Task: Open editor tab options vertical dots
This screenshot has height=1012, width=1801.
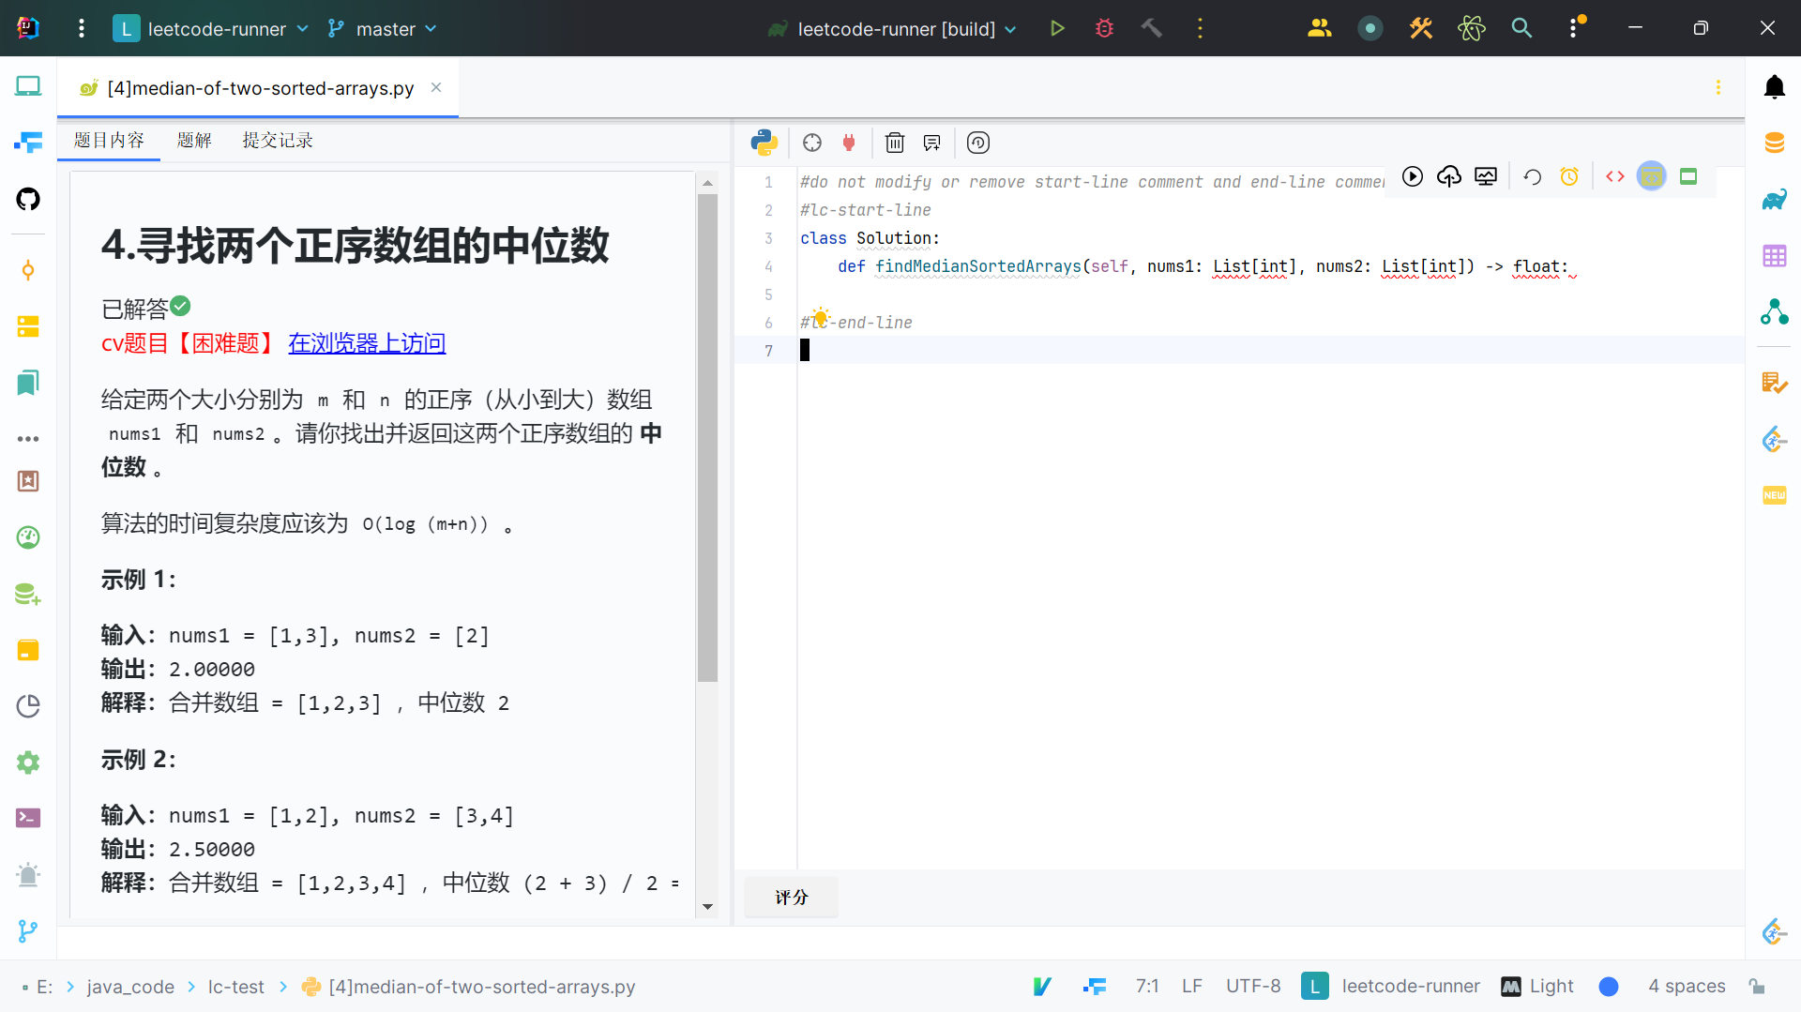Action: pyautogui.click(x=1718, y=87)
